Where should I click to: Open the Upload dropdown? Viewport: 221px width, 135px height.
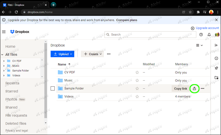(x=62, y=54)
